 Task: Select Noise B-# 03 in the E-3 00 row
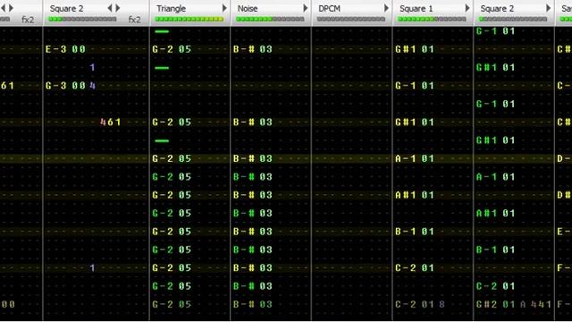tap(252, 49)
